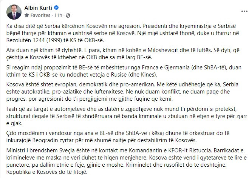Click the paragraph starting 'Kosova është shtet evropian'
The height and width of the screenshot is (178, 249).
[122, 92]
